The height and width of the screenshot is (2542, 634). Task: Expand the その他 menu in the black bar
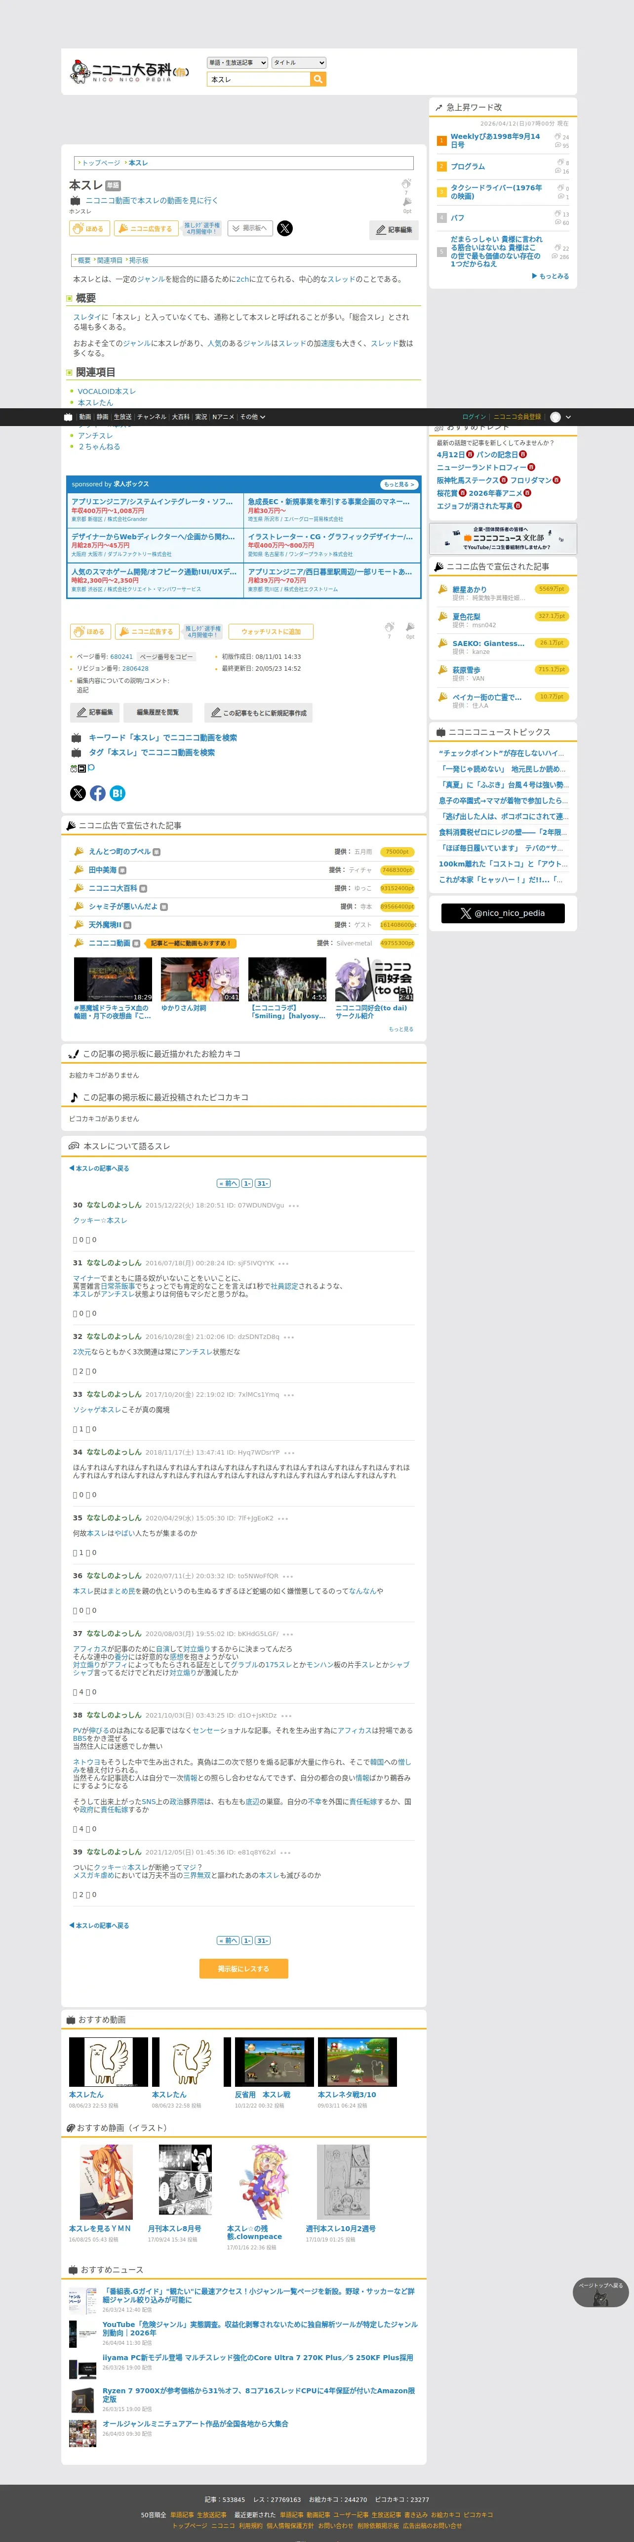(252, 418)
